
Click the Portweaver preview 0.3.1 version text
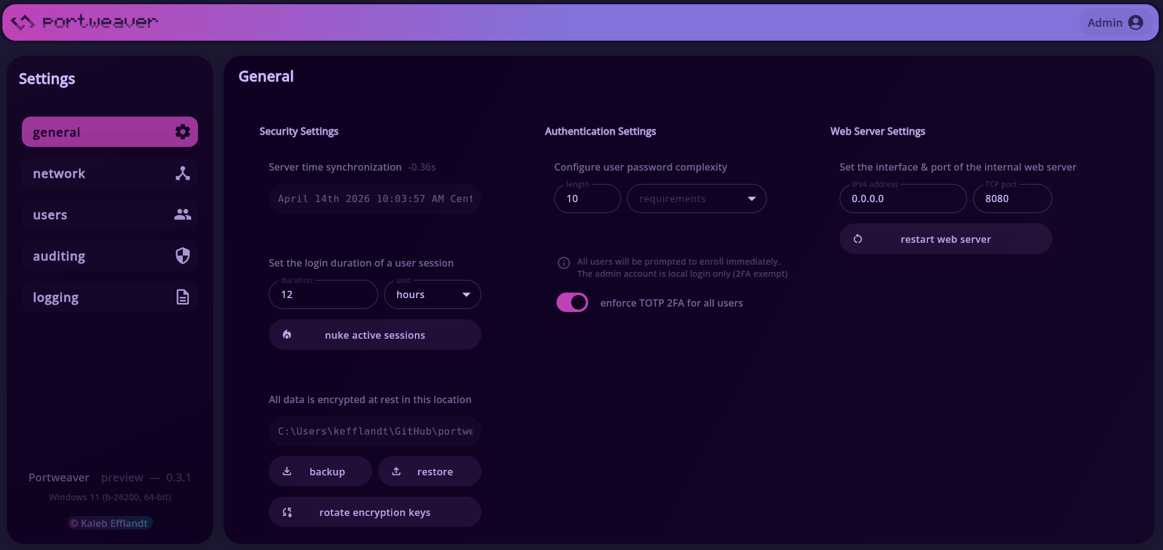point(109,478)
